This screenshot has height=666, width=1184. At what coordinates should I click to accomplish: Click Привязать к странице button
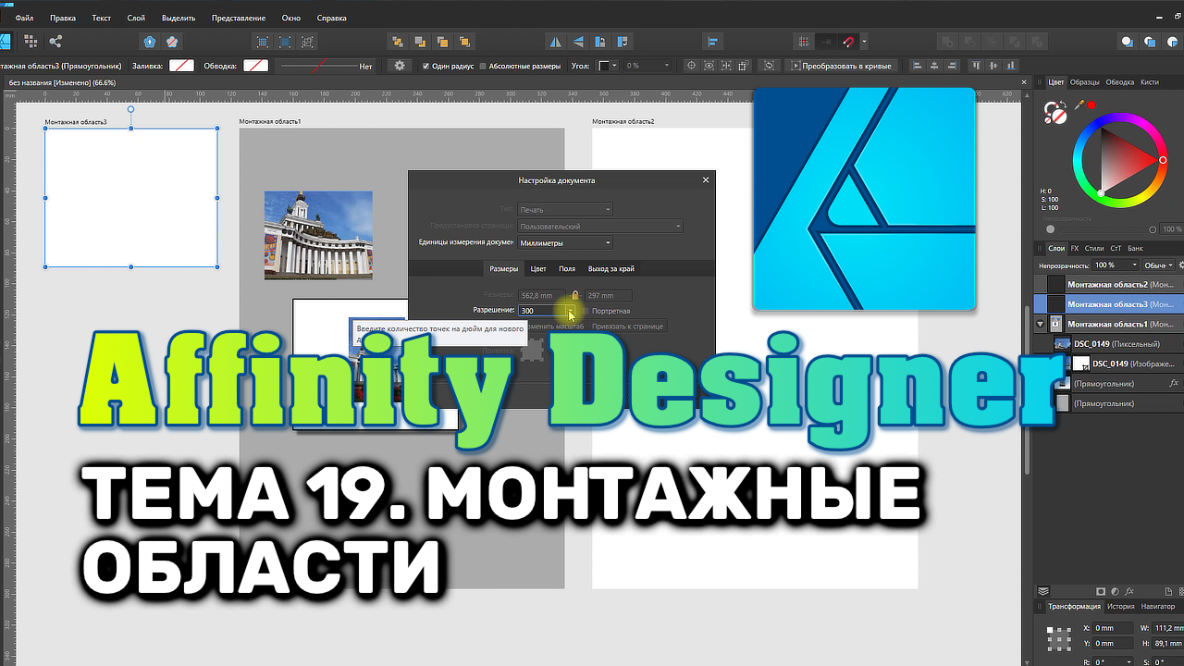[627, 327]
